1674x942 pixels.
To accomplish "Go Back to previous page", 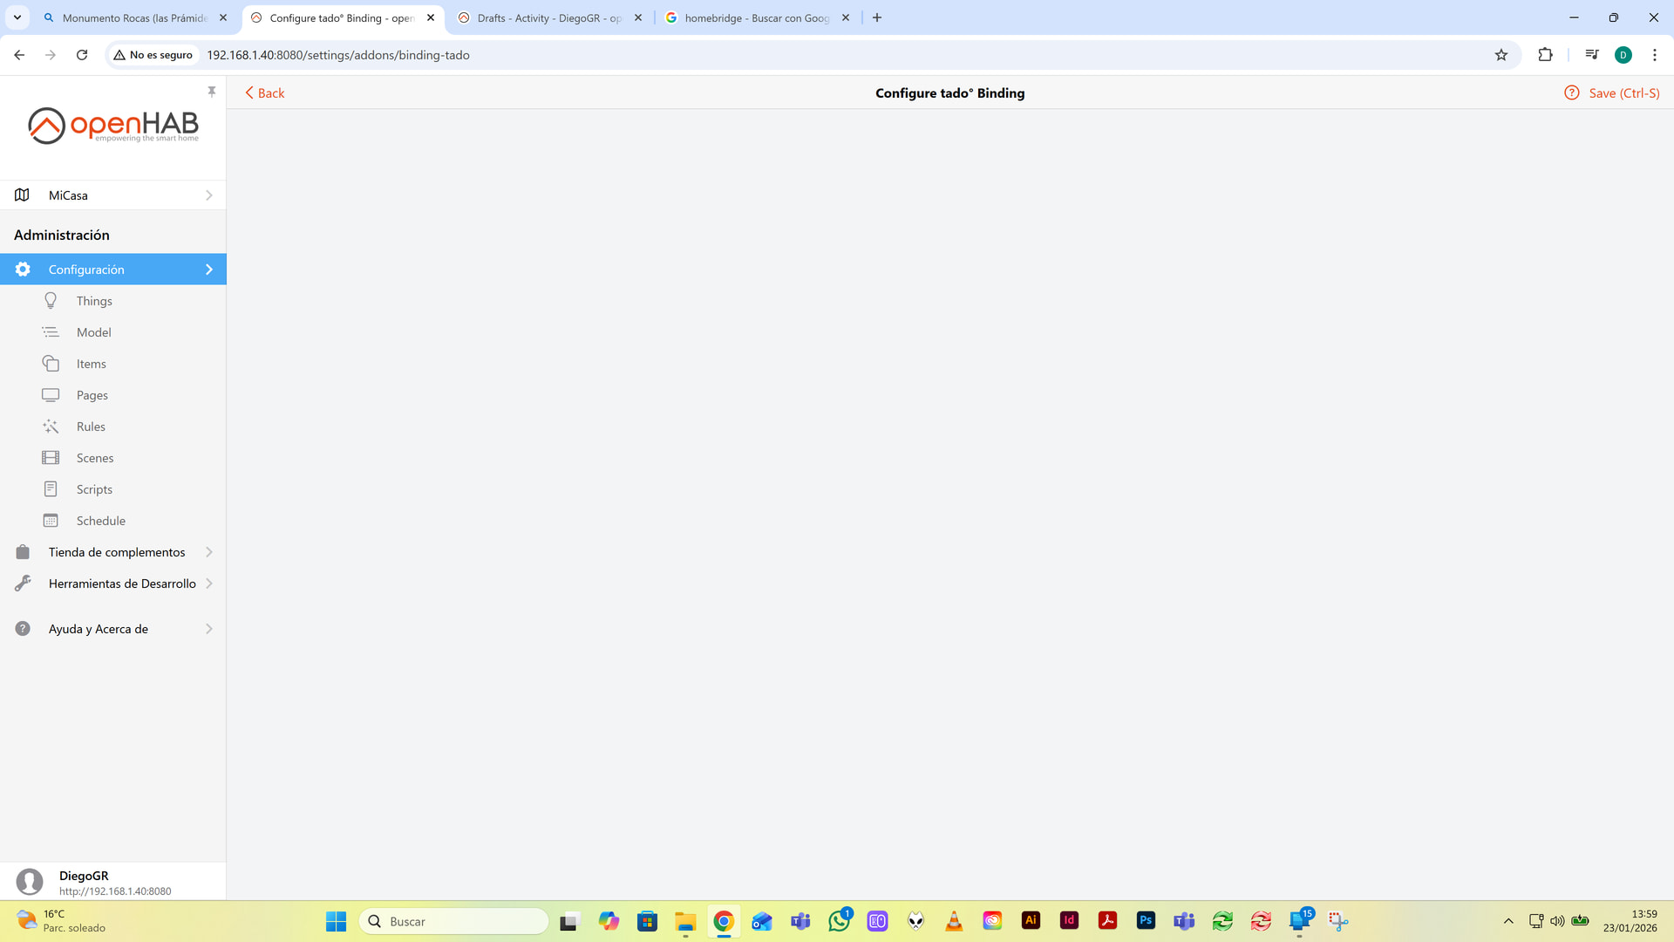I will tap(265, 93).
